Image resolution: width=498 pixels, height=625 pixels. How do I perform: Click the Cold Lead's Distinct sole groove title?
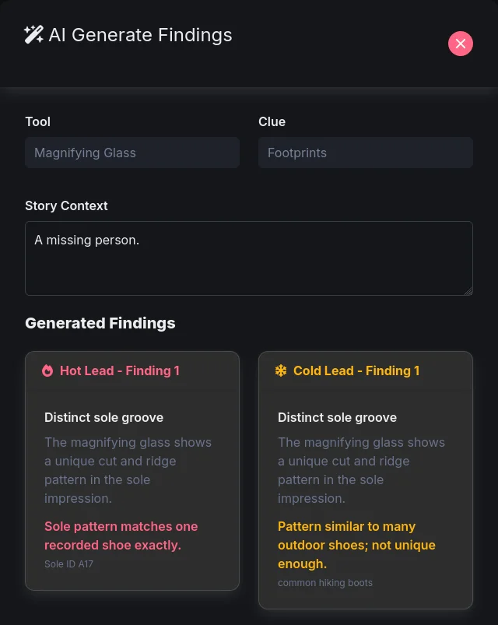pos(337,418)
